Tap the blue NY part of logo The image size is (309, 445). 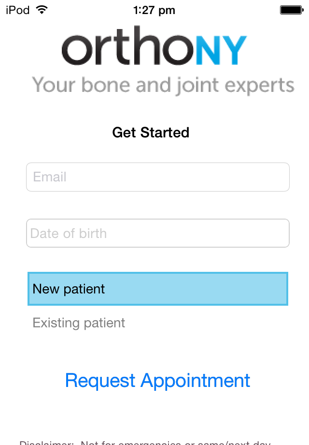221,50
